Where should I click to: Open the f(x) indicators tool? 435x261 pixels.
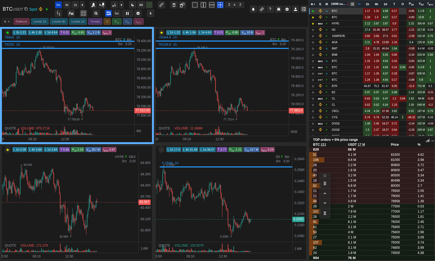(x=71, y=13)
